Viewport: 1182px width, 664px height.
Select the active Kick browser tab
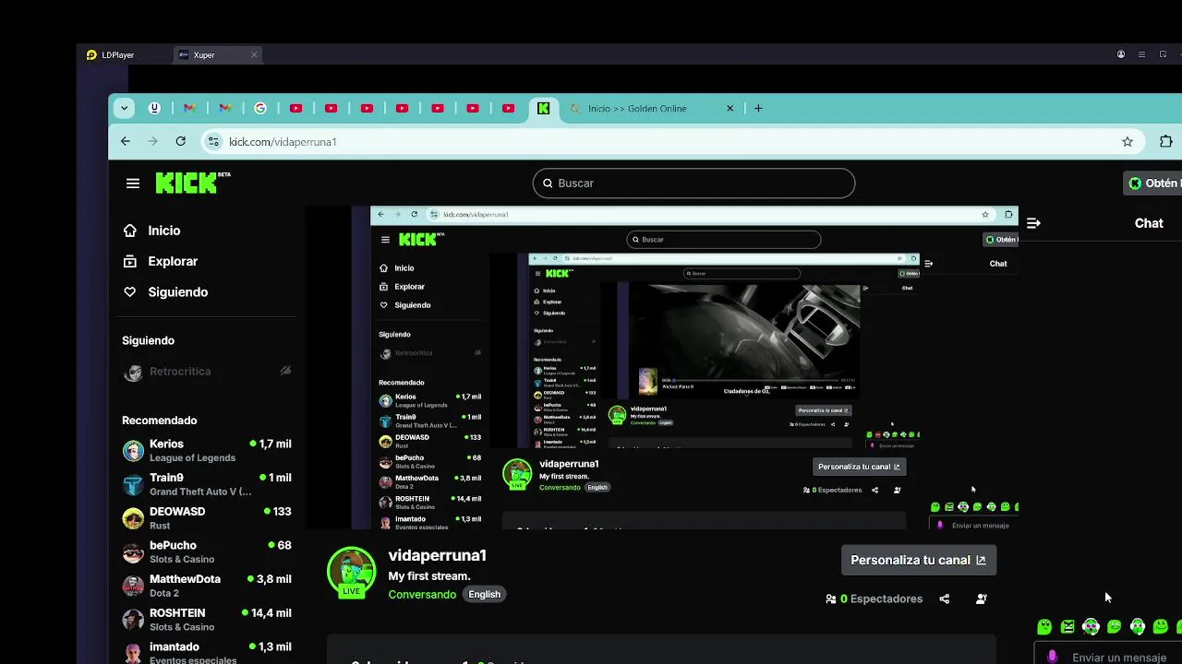tap(544, 108)
